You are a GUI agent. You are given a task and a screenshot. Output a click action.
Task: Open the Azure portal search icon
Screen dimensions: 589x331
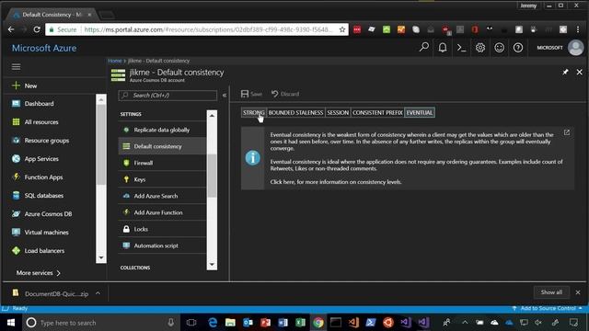click(x=424, y=47)
